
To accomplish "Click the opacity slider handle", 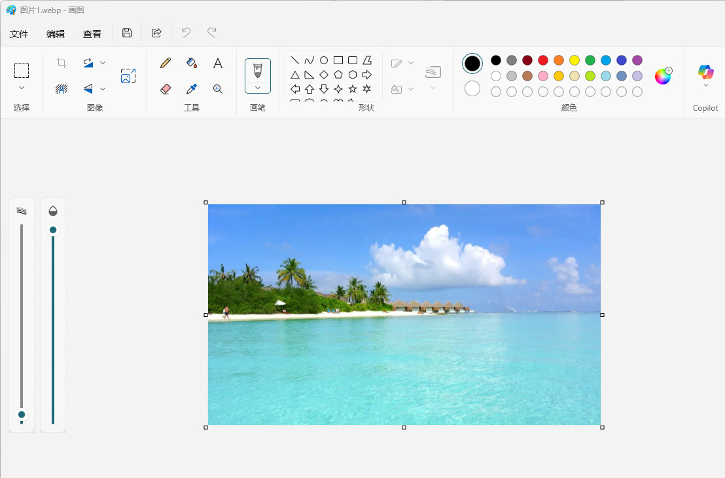I will [53, 230].
